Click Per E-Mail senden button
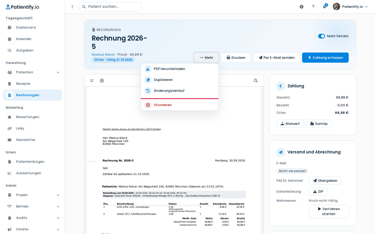Viewport: 375px width, 234px height. pos(276,58)
